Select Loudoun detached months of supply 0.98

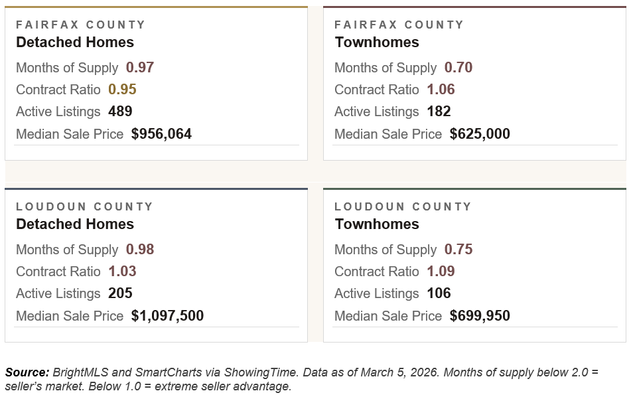140,250
